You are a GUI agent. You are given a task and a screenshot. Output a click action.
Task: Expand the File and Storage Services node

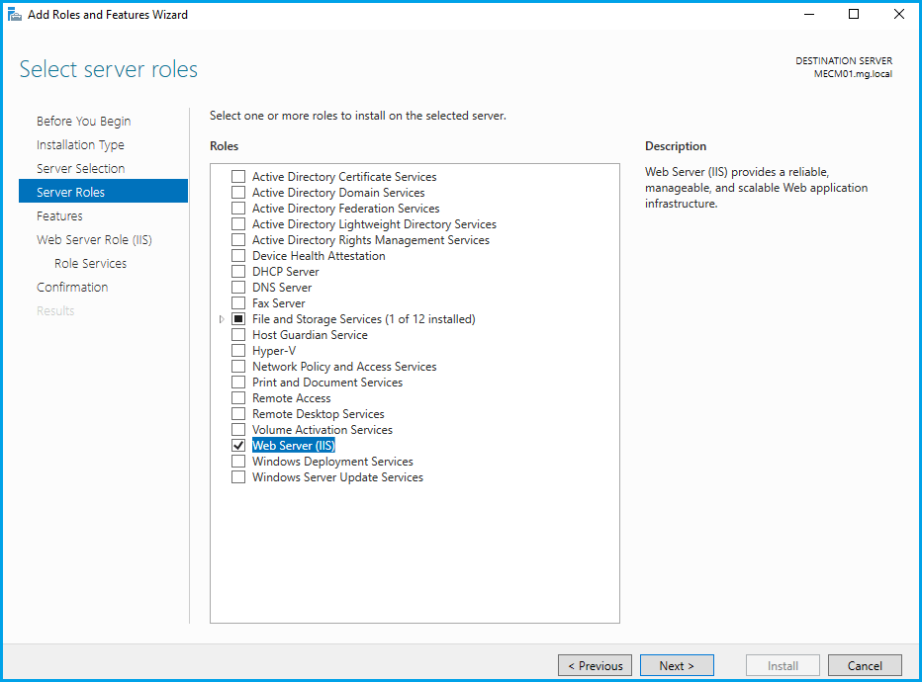tap(221, 319)
